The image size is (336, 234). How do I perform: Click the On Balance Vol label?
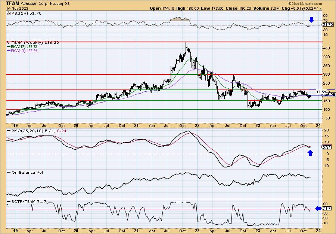(27, 172)
